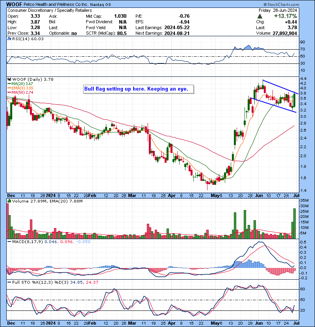Screen dimensions: 315x327
Task: Click the stochastic %D value 24.37
Action: (x=91, y=282)
